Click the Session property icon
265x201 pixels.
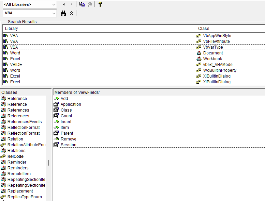click(56, 145)
